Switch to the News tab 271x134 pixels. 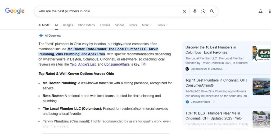point(133,25)
